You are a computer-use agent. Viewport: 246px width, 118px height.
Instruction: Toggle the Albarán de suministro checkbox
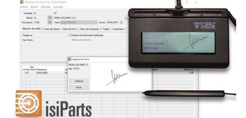pos(69,40)
